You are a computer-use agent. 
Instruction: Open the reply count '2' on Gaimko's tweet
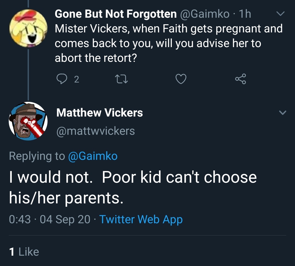76,79
